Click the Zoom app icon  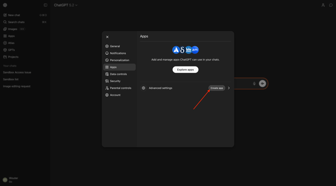coord(195,50)
